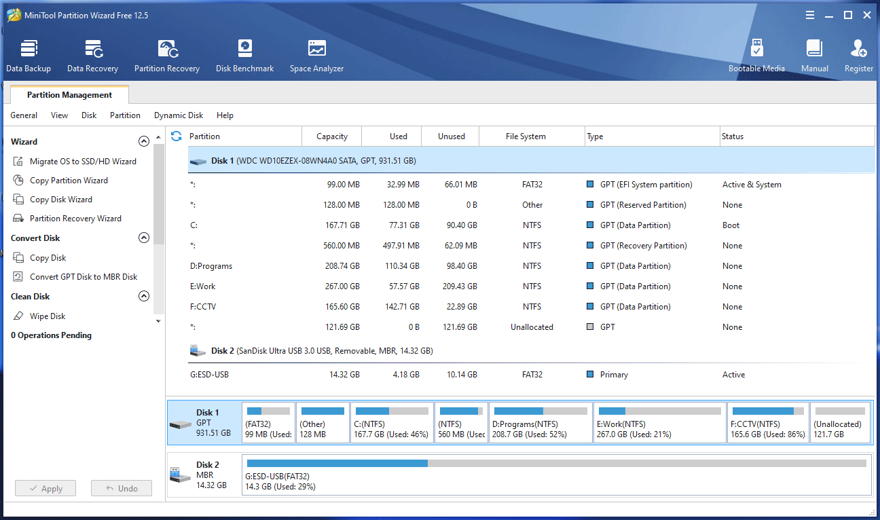Create Bootable Media
This screenshot has height=520, width=880.
pyautogui.click(x=756, y=56)
